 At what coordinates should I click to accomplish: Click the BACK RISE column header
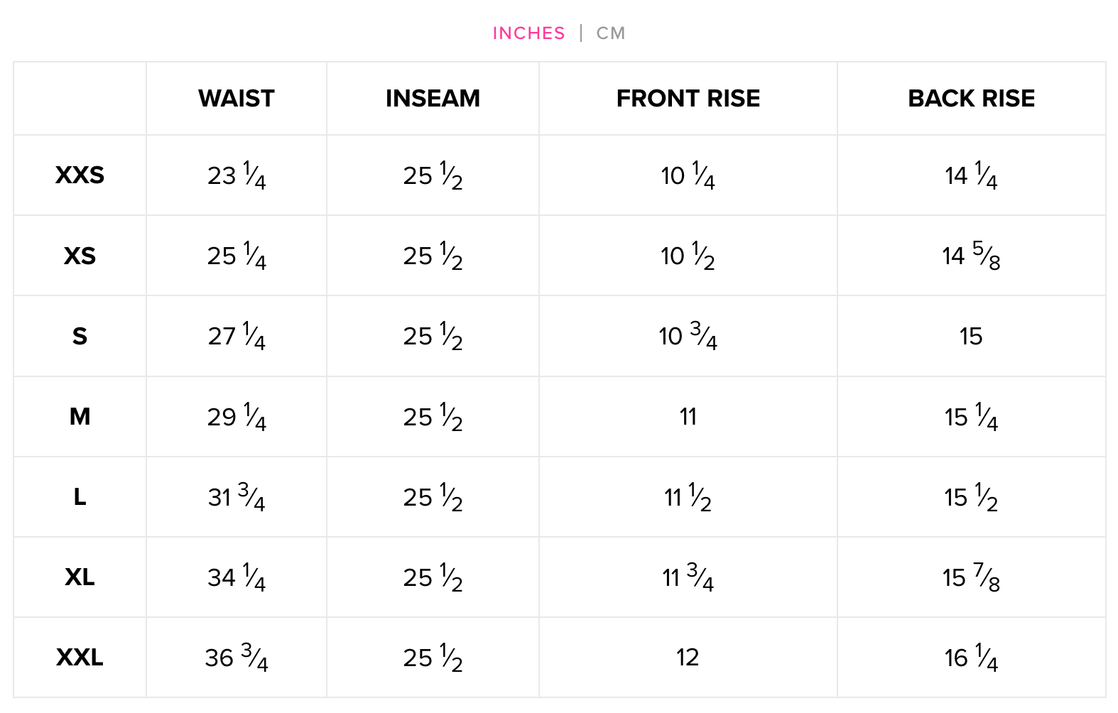pyautogui.click(x=971, y=98)
